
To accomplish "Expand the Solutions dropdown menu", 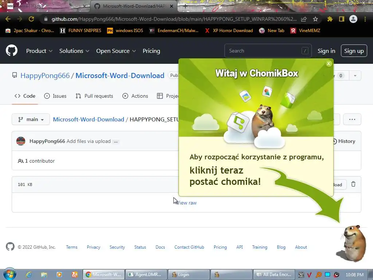I will [x=74, y=51].
